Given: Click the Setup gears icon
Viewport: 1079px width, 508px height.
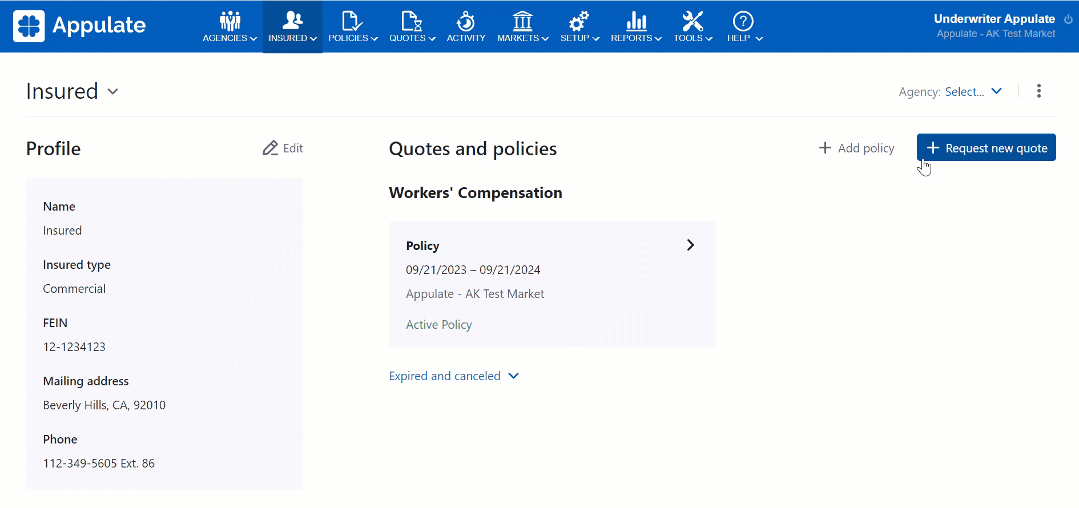Looking at the screenshot, I should click(579, 21).
